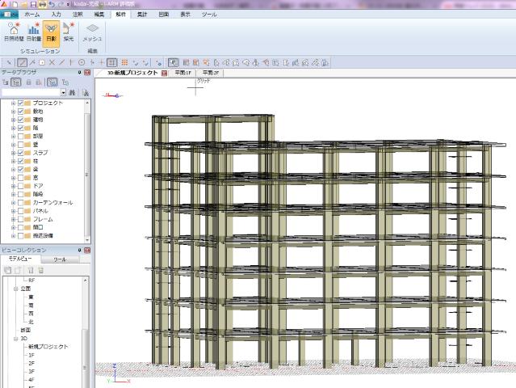
Task: Click the data browser vertical scrollbar
Action: pos(87,171)
